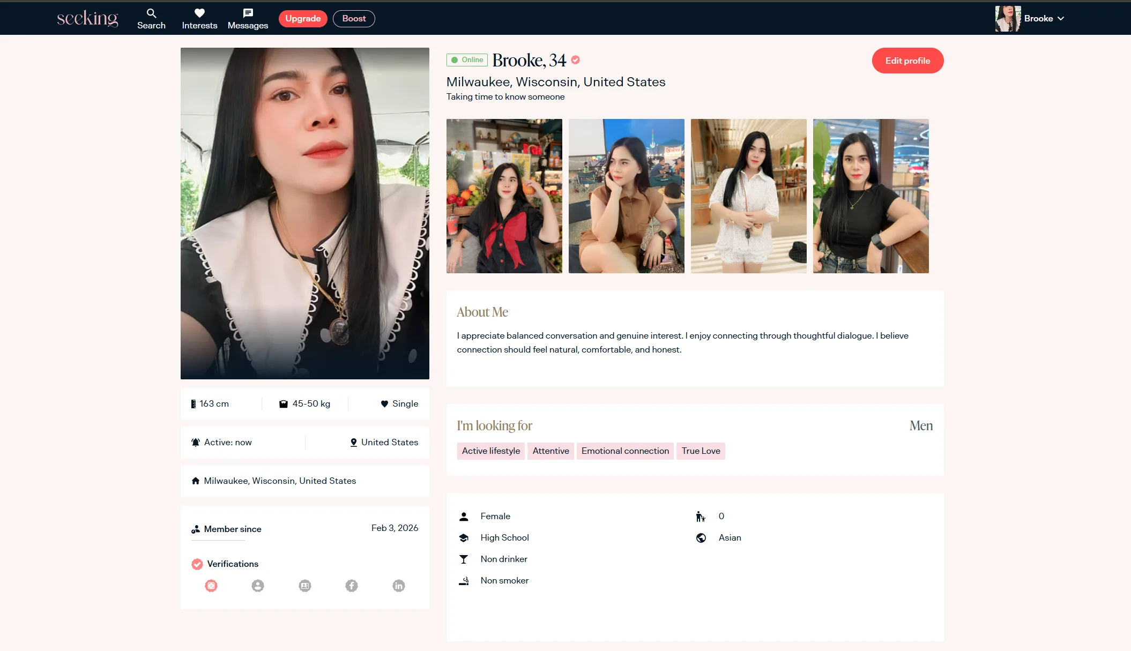Select the Active lifestyle tag
Viewport: 1131px width, 651px height.
490,451
